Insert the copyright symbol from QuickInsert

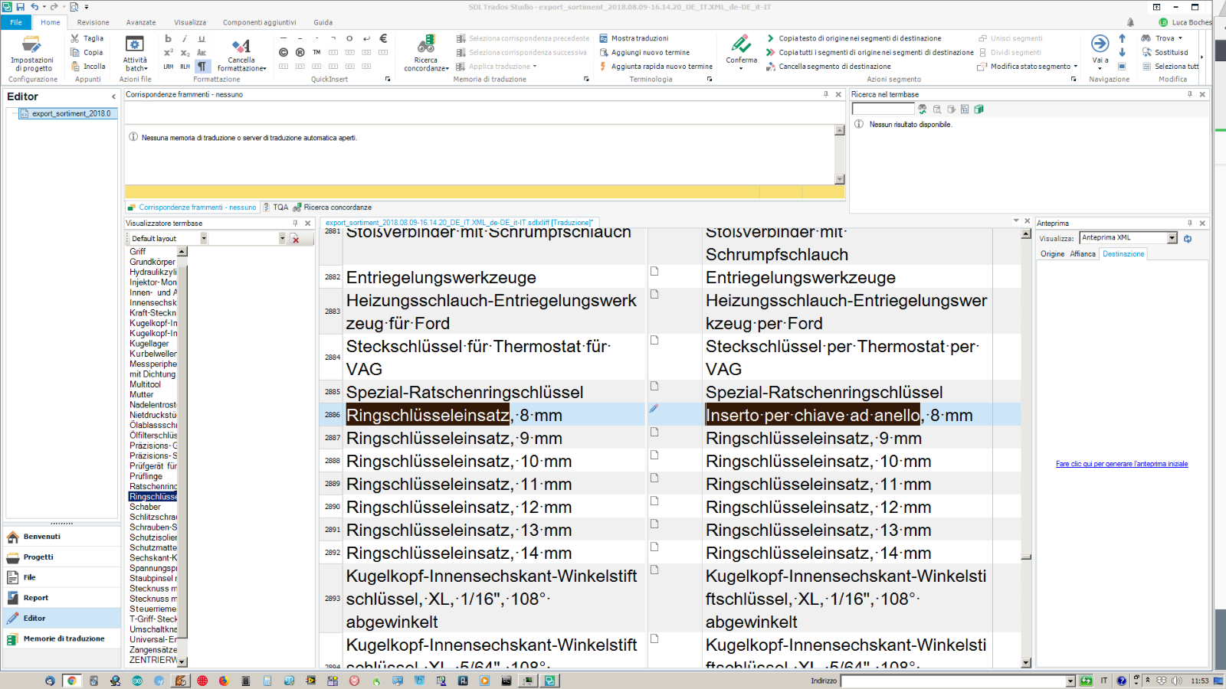tap(283, 52)
